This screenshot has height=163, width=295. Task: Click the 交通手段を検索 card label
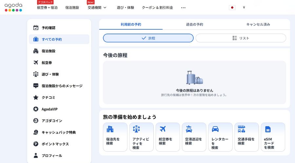(246, 141)
